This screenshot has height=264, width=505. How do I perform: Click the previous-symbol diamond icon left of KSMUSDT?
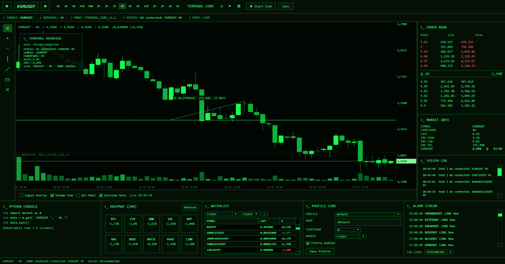pos(7,6)
